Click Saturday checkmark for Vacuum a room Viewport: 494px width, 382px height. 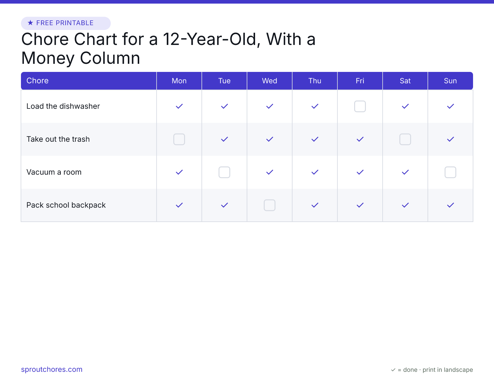click(x=405, y=172)
